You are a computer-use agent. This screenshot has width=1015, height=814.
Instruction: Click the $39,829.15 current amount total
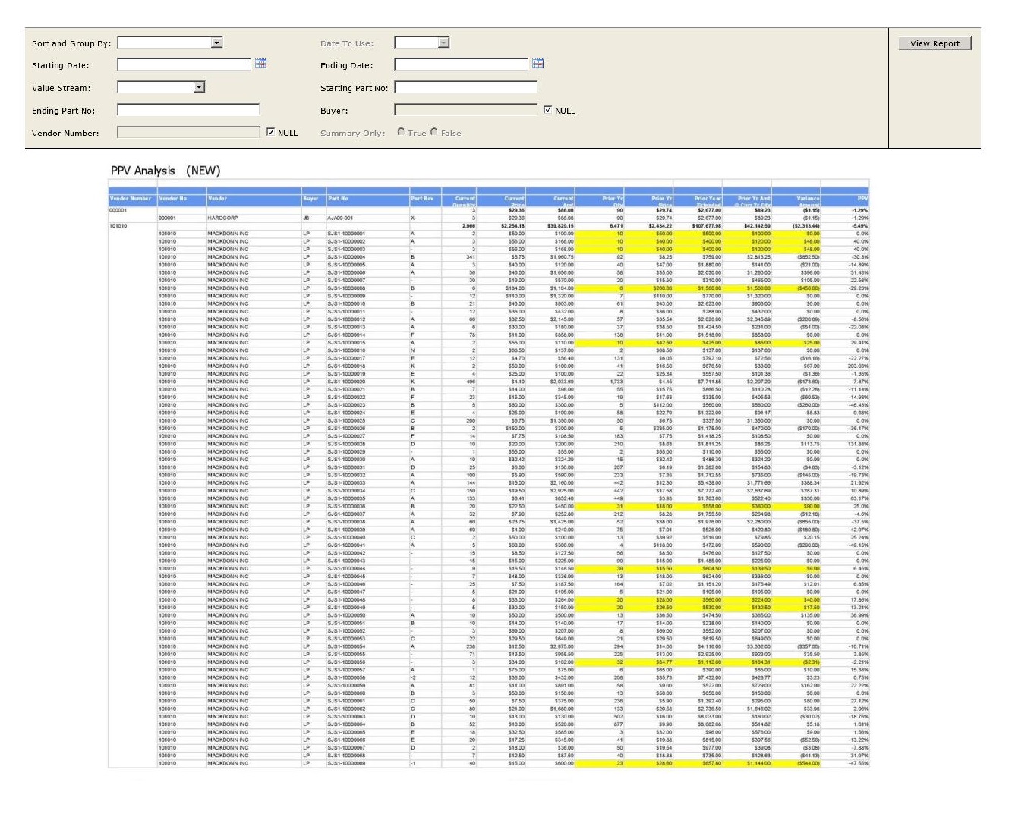tap(560, 225)
